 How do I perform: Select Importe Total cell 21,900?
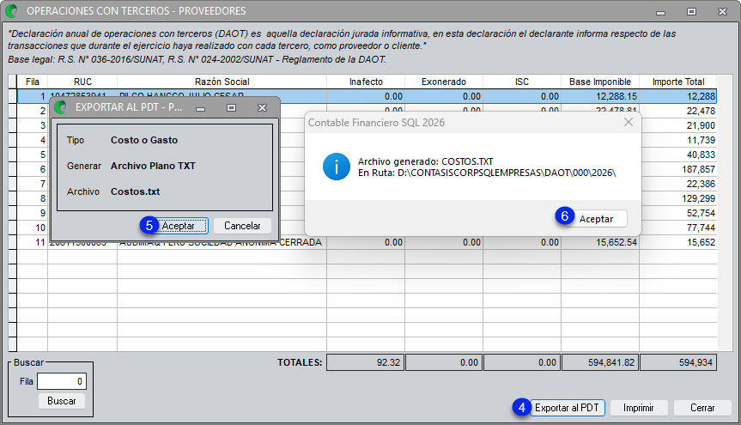click(x=678, y=125)
